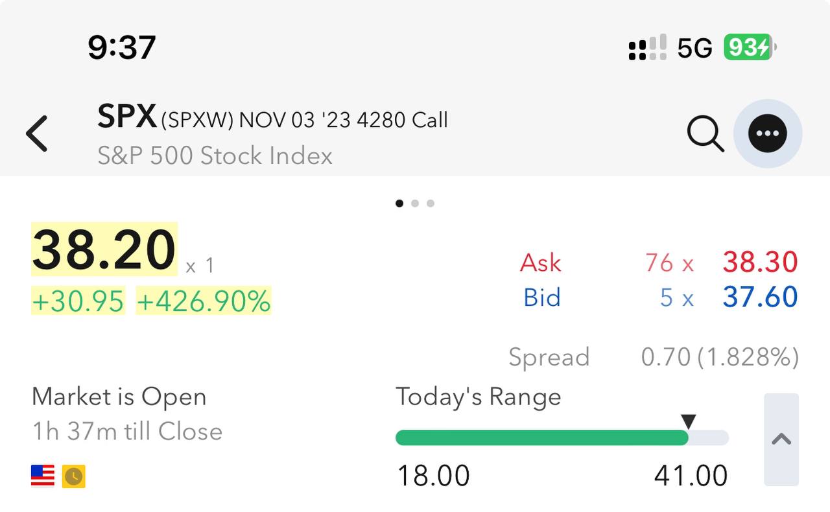The image size is (830, 512).
Task: Switch to the third page dot
Action: [x=431, y=204]
